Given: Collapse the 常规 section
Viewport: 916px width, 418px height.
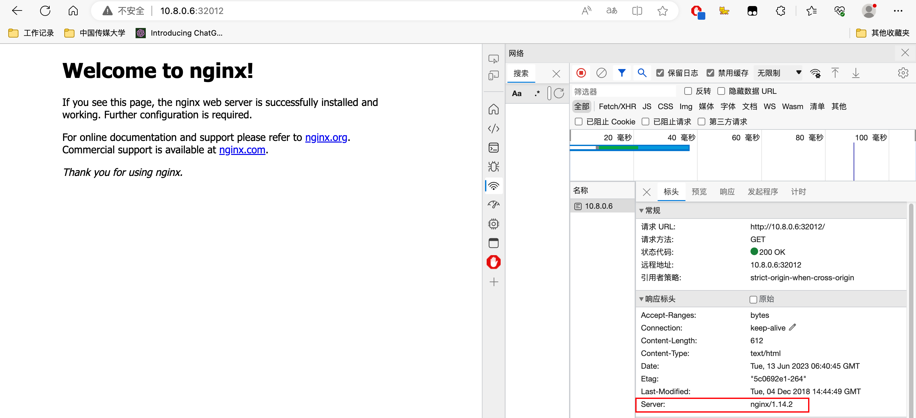Looking at the screenshot, I should click(641, 210).
